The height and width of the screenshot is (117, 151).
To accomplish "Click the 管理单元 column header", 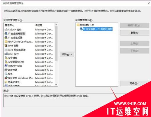I will pyautogui.click(x=9, y=25).
